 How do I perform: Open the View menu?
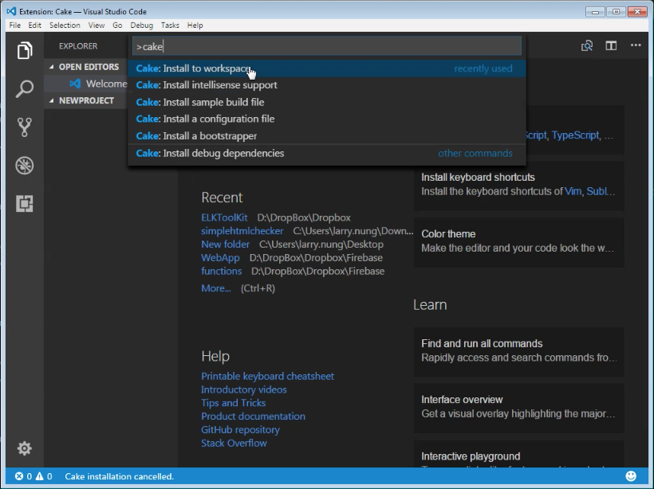(97, 25)
